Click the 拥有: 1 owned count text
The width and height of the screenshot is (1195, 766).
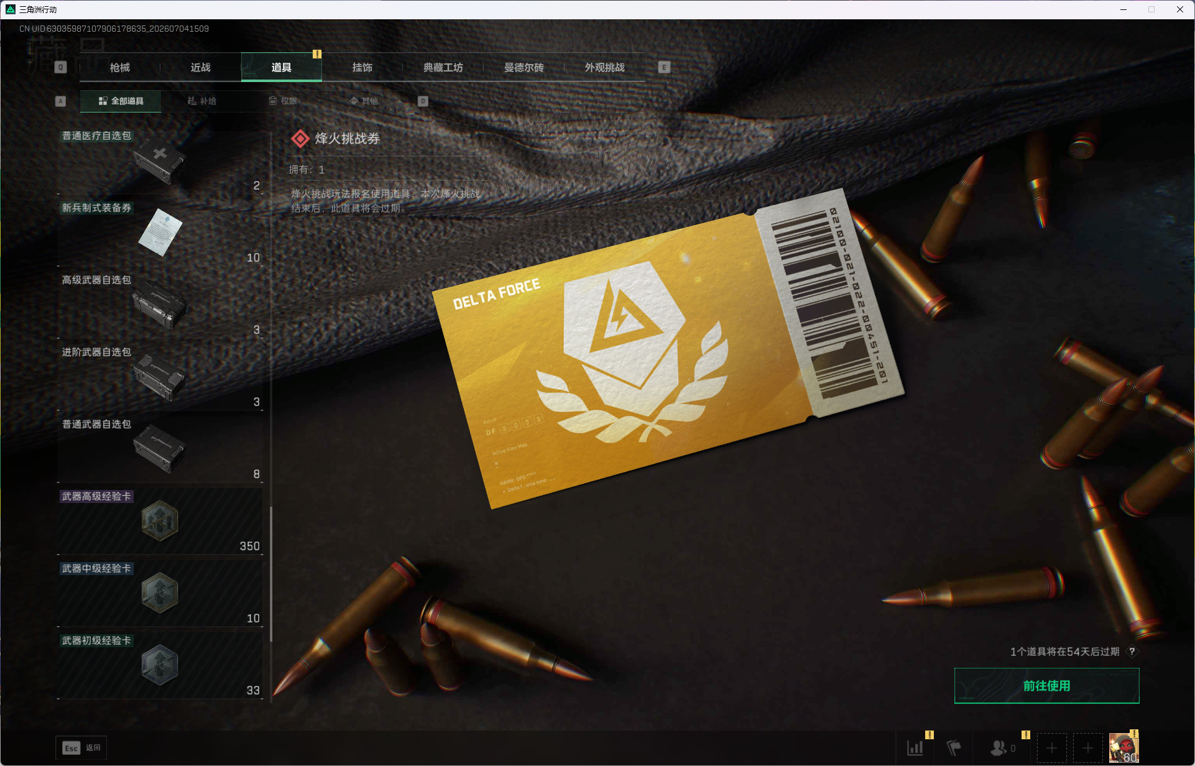pyautogui.click(x=307, y=170)
